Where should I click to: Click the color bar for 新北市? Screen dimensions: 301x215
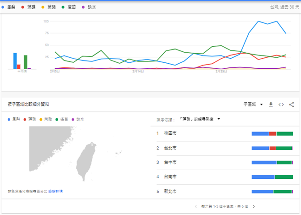pos(272,191)
